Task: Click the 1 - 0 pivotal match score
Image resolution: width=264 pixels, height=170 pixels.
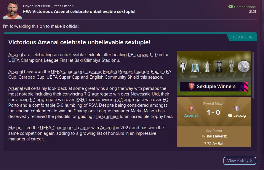Action: point(214,112)
